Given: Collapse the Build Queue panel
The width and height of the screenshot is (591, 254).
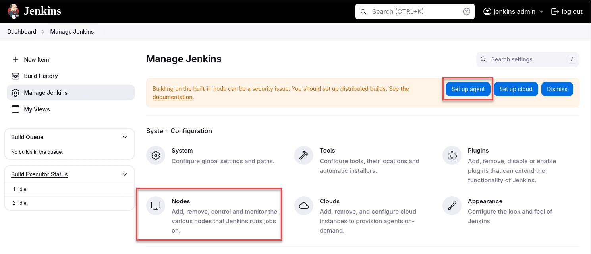Looking at the screenshot, I should (x=125, y=137).
